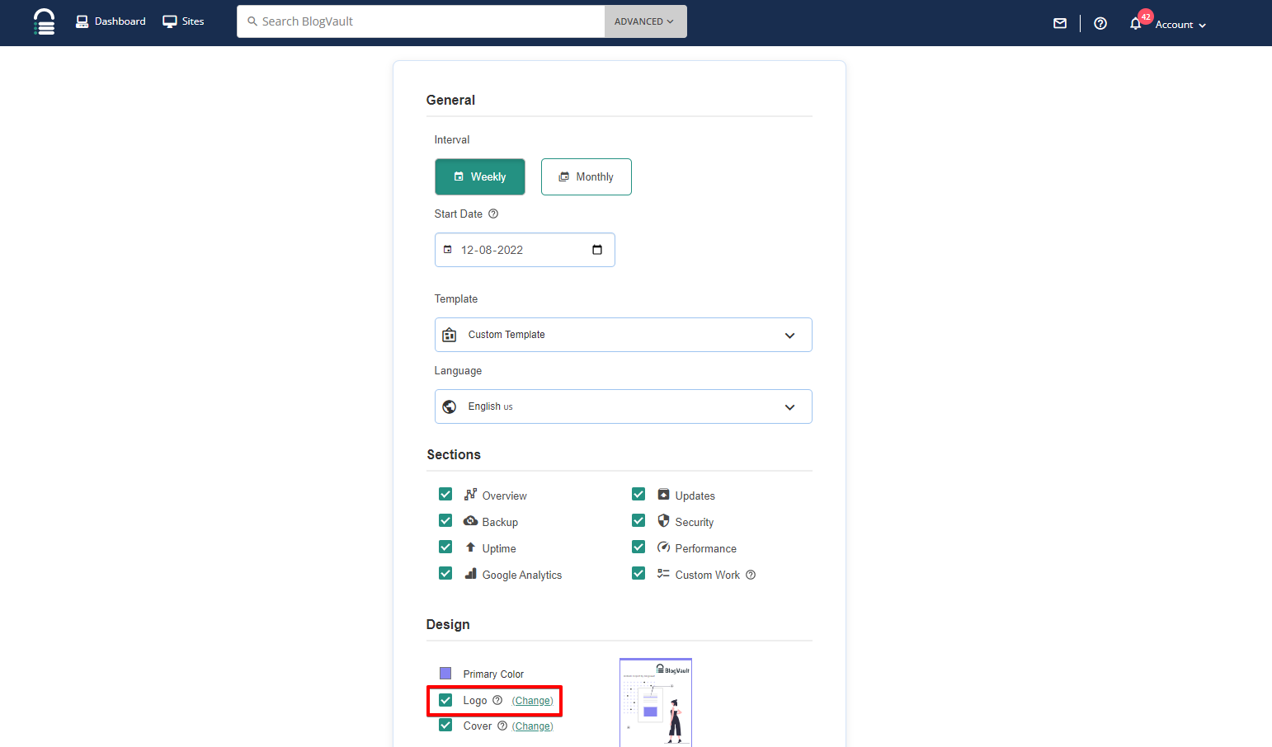Click the Updates box icon
1272x747 pixels.
pyautogui.click(x=663, y=495)
